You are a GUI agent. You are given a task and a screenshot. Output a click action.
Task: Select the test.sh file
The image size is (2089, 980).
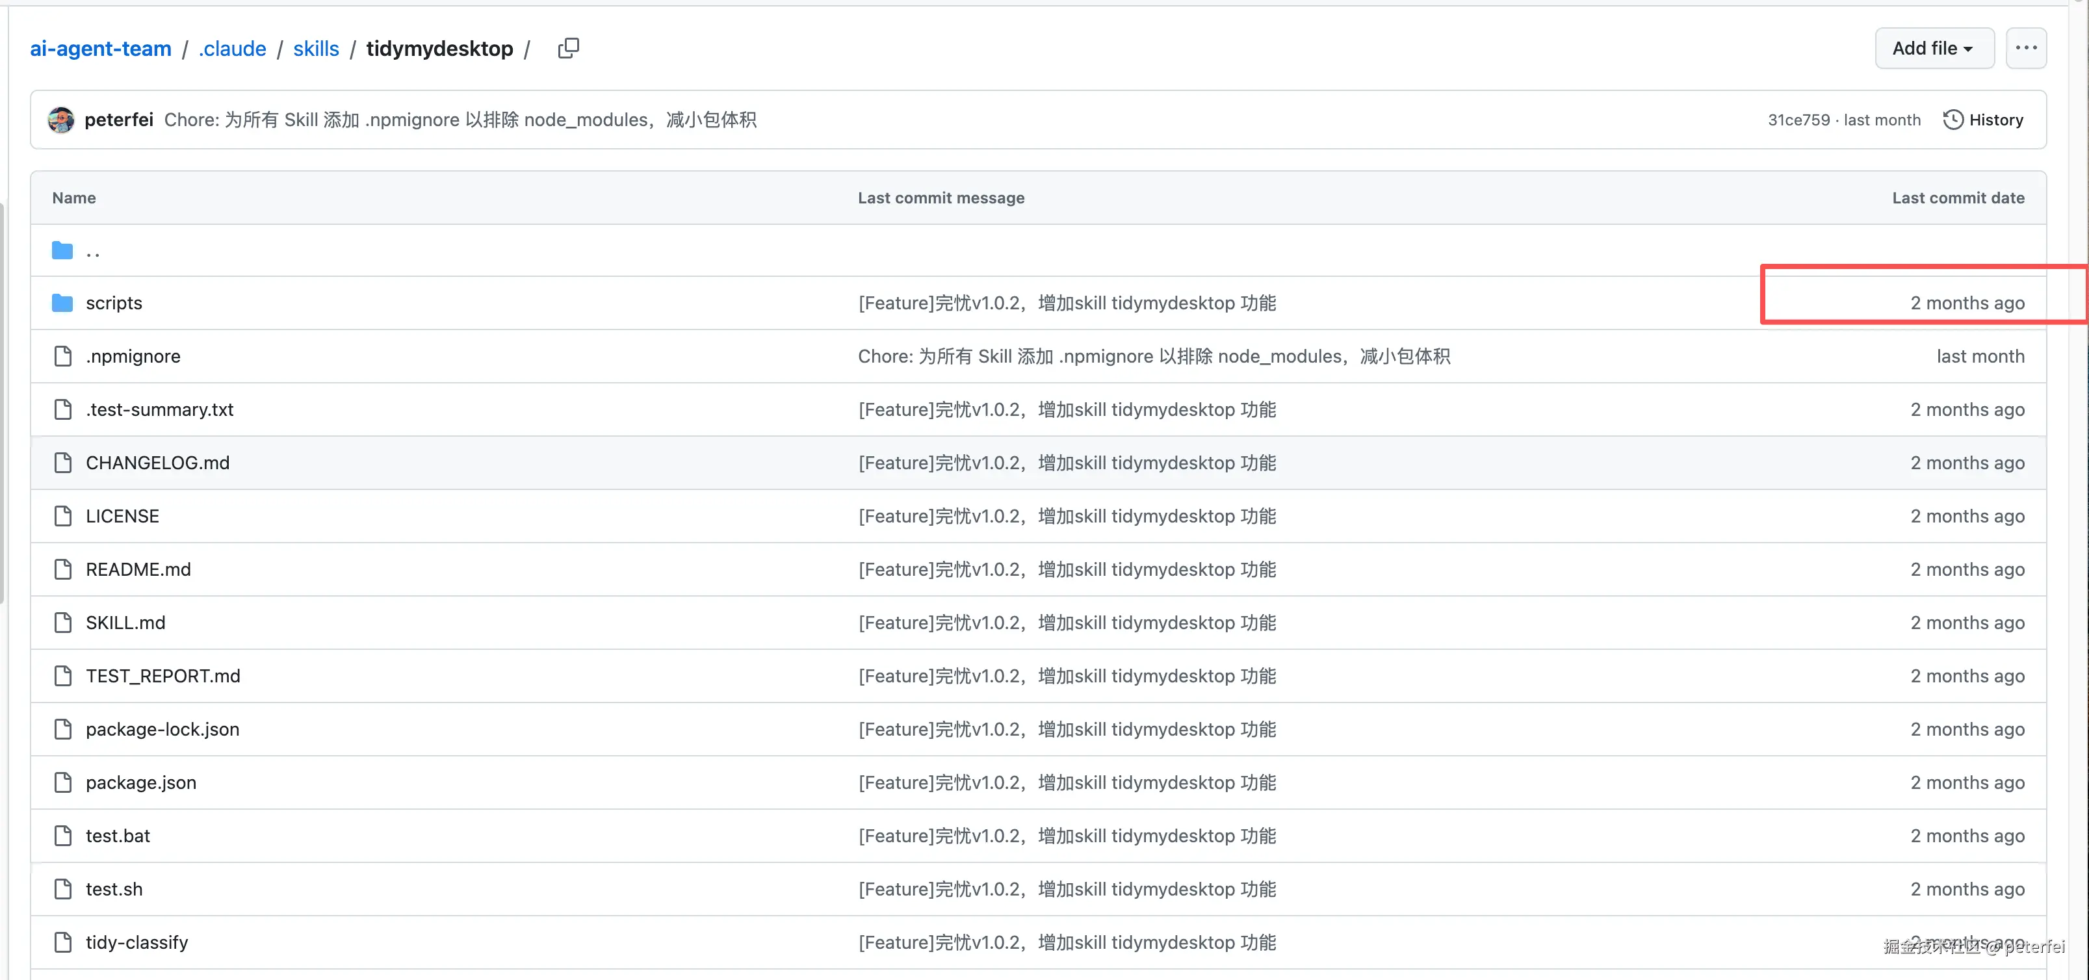pos(114,888)
